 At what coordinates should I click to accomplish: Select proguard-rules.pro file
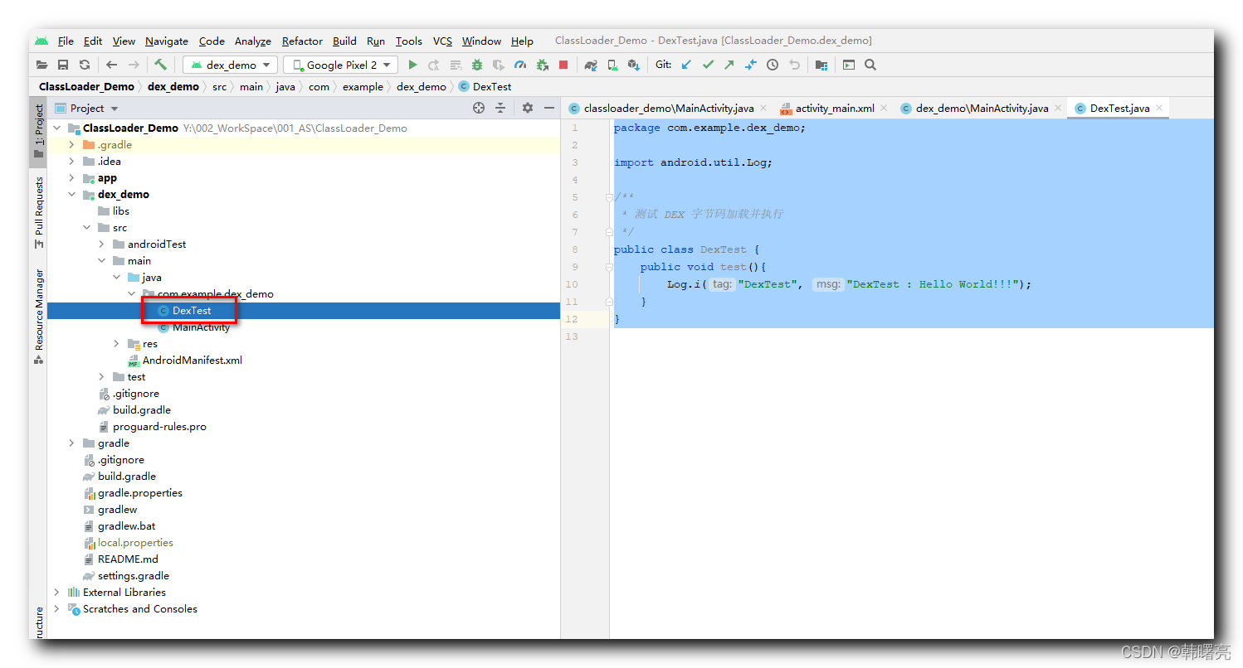click(159, 427)
